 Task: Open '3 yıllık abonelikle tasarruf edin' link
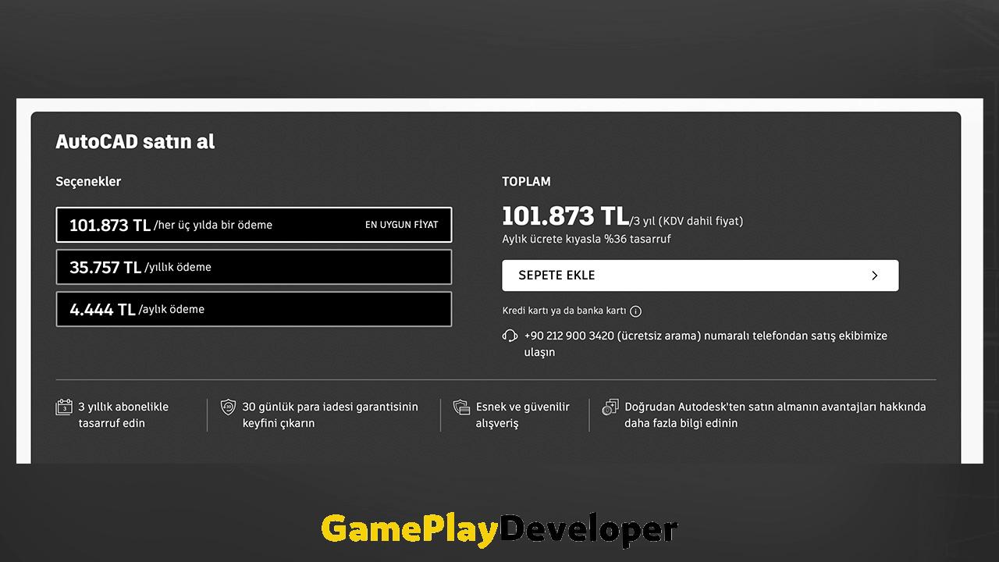[x=123, y=415]
